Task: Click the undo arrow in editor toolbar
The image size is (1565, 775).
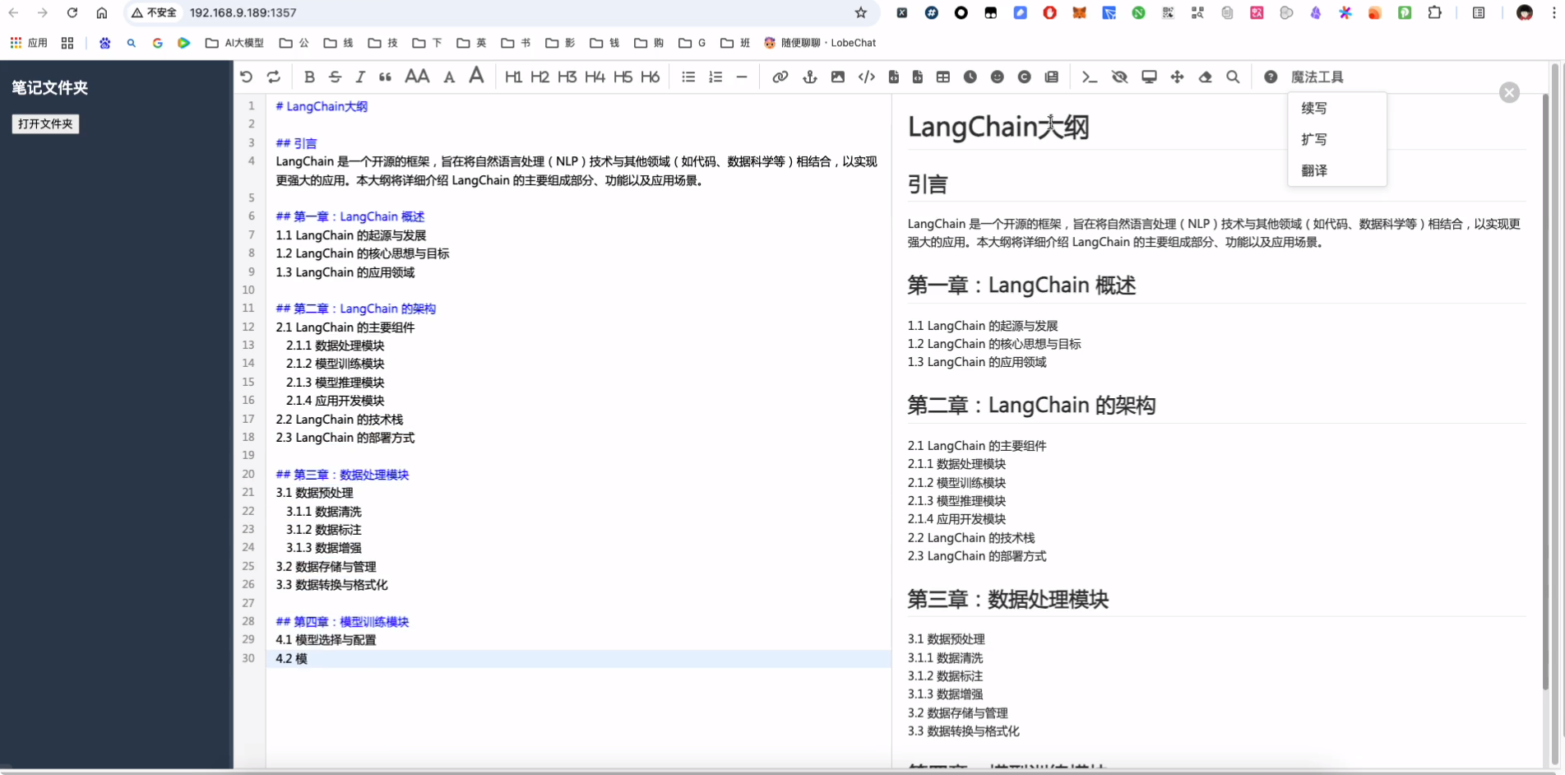Action: tap(246, 77)
